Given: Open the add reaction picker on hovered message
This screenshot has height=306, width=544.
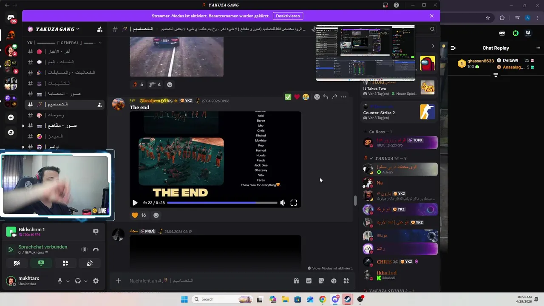Looking at the screenshot, I should [317, 97].
